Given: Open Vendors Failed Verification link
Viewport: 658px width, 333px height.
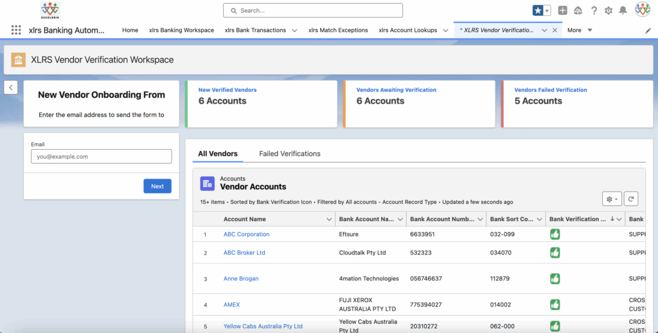Looking at the screenshot, I should click(x=551, y=90).
